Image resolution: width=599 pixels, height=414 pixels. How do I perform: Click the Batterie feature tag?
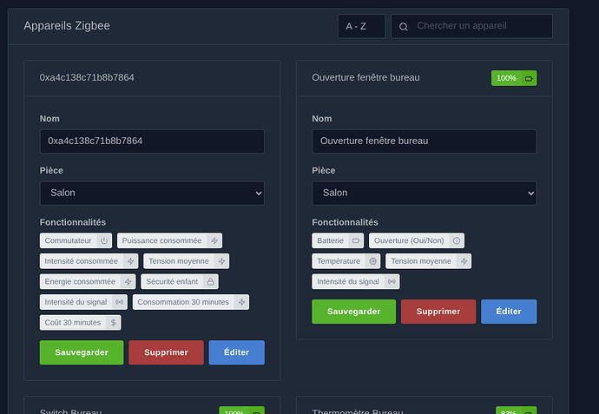pos(339,240)
